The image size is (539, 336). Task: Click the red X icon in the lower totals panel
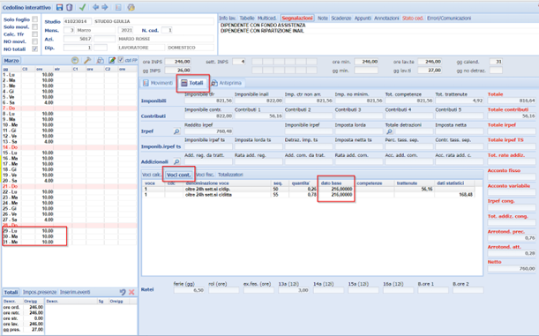(x=131, y=292)
